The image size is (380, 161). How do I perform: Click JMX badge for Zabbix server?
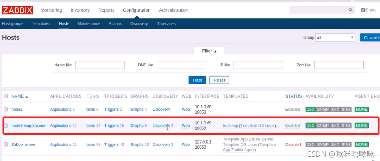(335, 145)
